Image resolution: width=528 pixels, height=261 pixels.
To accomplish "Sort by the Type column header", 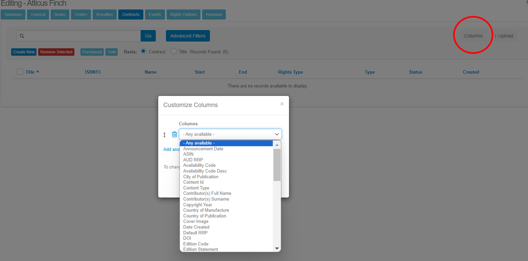I will (x=370, y=72).
